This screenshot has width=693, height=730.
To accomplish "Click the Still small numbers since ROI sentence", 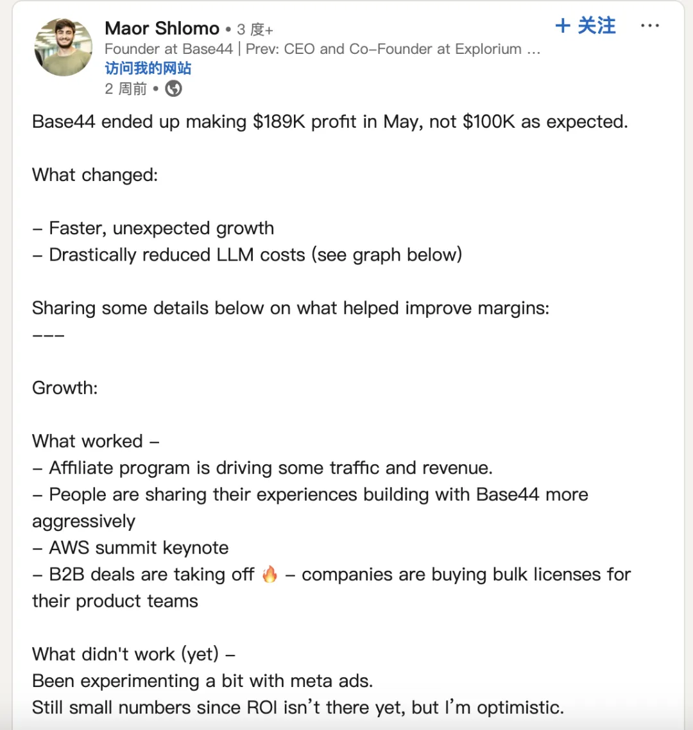I will click(x=298, y=708).
